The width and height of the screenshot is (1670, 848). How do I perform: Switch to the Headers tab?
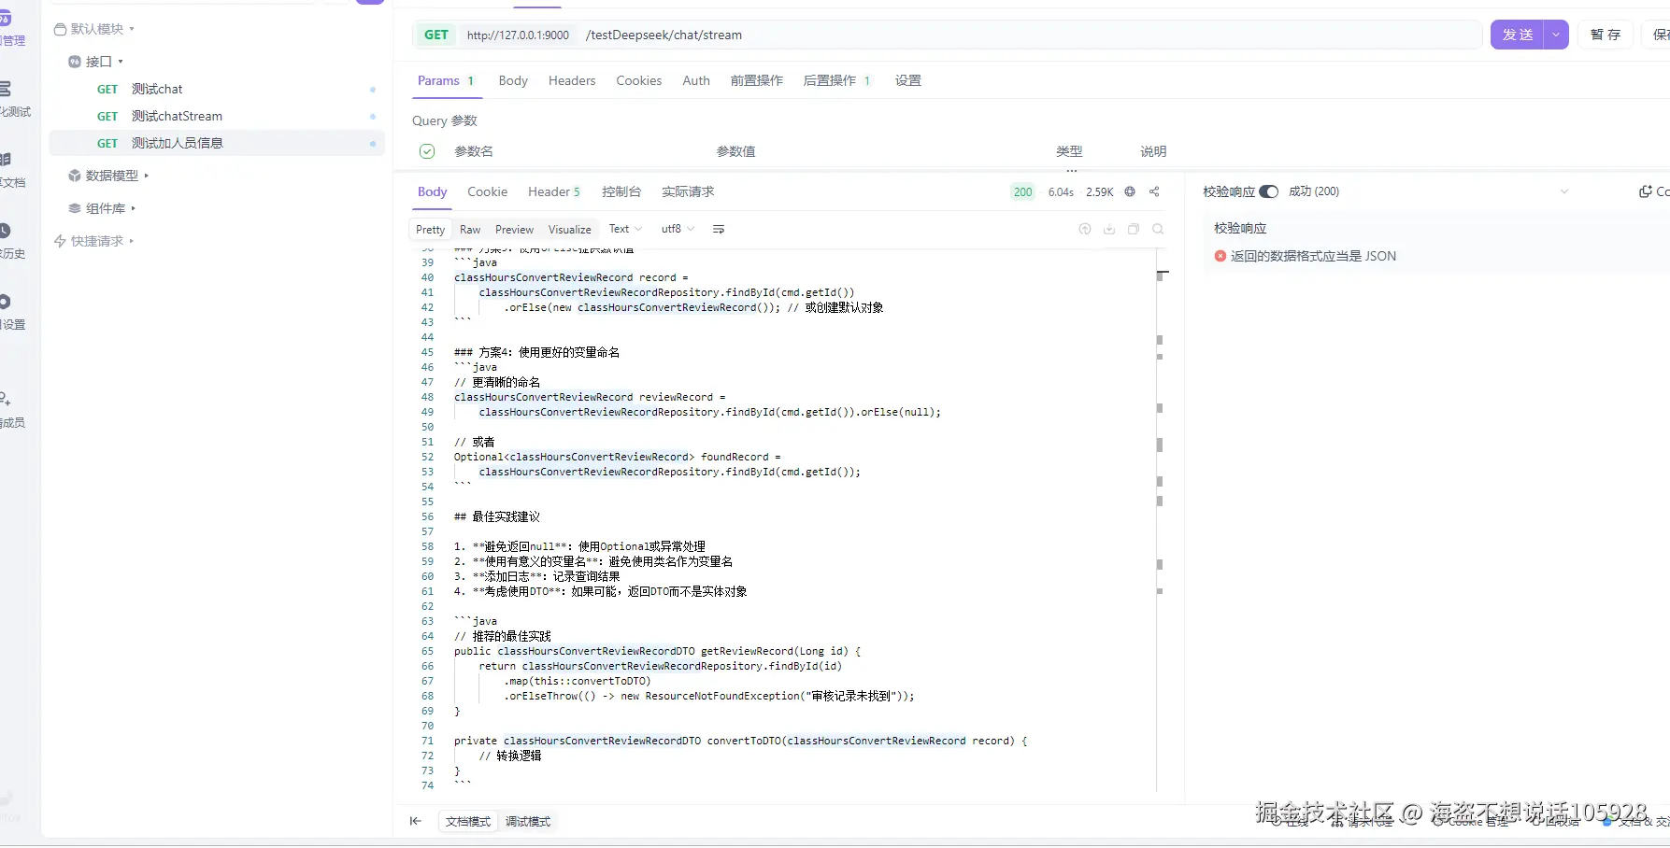coord(572,80)
